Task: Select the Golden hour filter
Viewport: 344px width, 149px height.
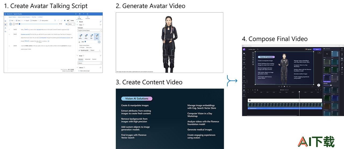Action: pyautogui.click(x=327, y=70)
